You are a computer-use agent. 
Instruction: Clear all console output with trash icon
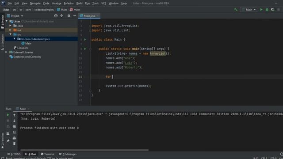pyautogui.click(x=14, y=144)
